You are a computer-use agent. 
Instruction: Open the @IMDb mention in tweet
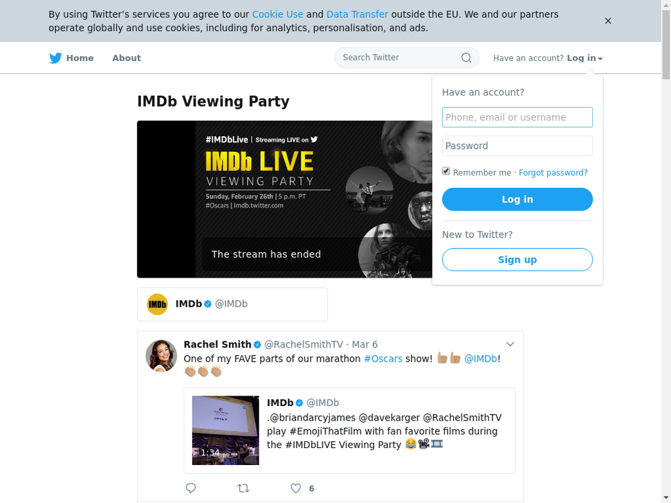pos(480,359)
